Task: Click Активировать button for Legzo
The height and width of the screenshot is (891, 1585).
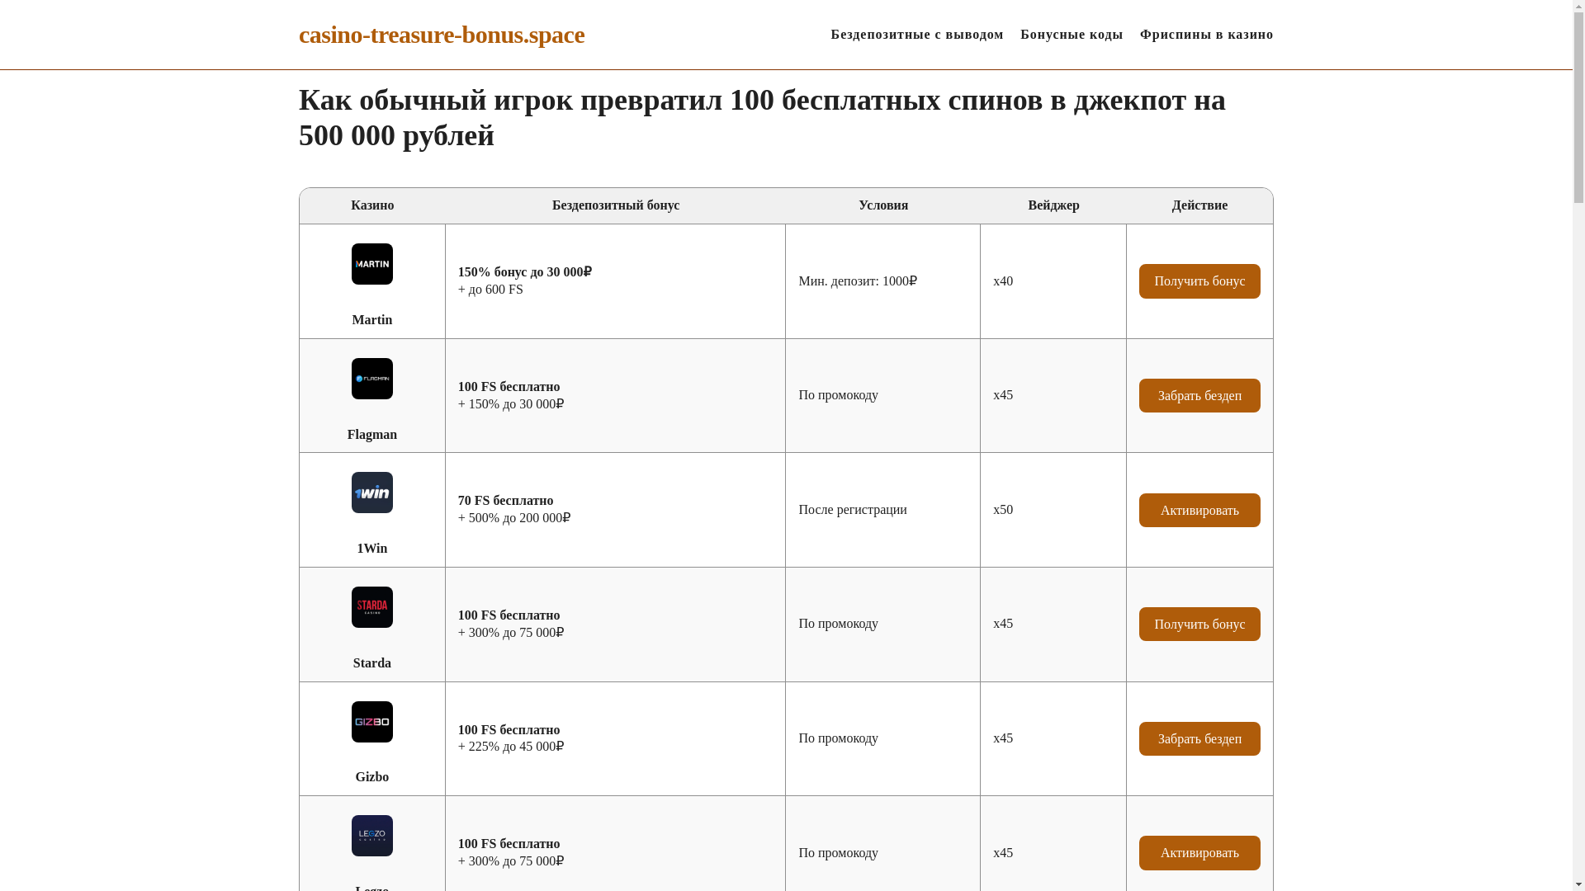Action: click(1199, 853)
